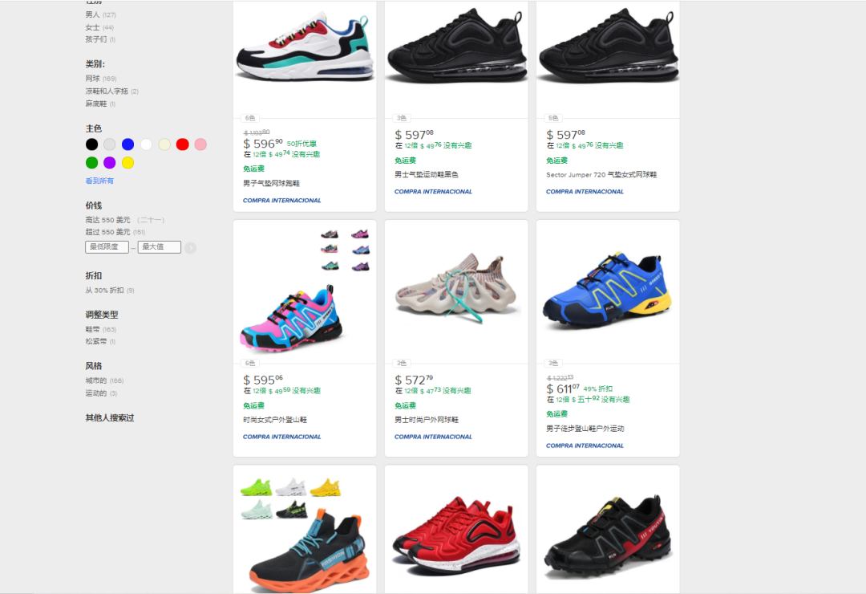
Task: Focus the 最低限度 minimum price field
Action: point(107,247)
